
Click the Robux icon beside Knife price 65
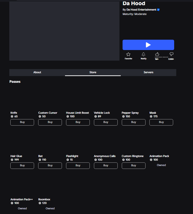12,117
